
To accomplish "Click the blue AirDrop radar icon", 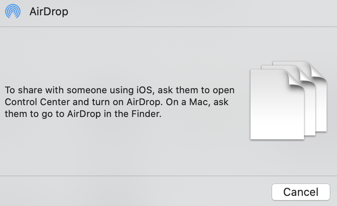I will [12, 11].
